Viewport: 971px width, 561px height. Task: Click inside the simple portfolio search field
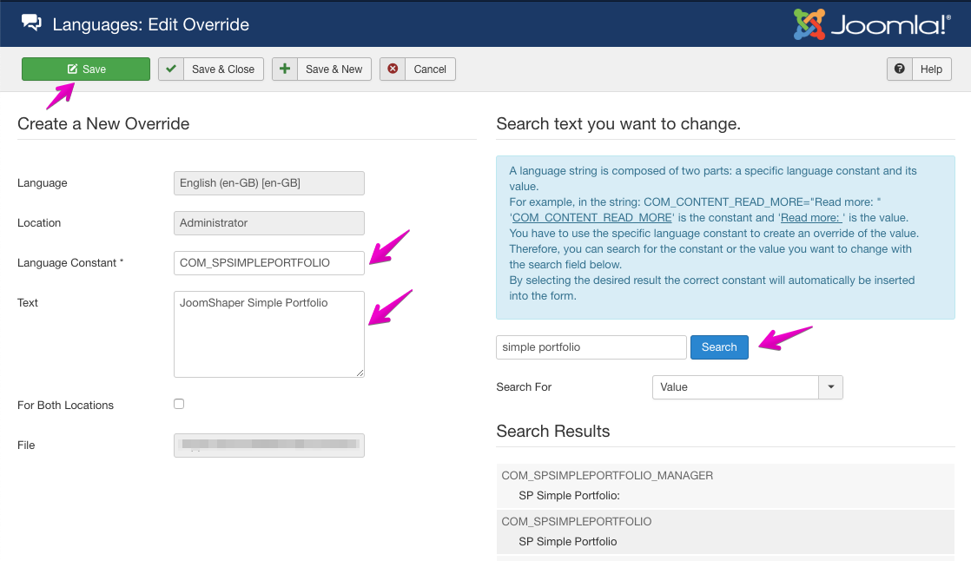(591, 346)
